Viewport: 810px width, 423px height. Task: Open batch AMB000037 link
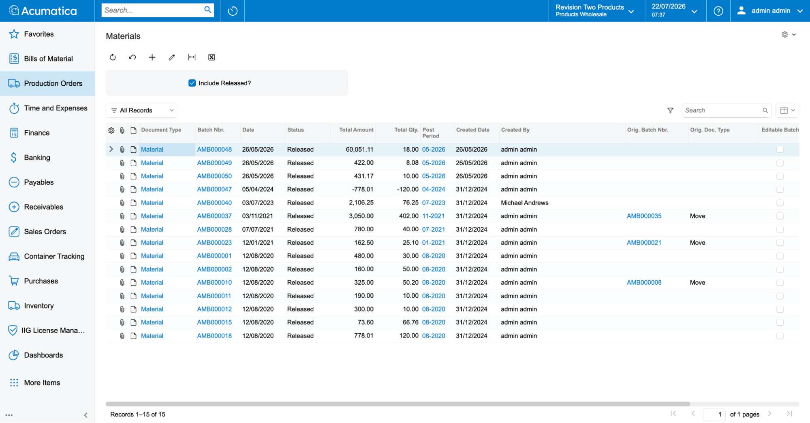214,216
